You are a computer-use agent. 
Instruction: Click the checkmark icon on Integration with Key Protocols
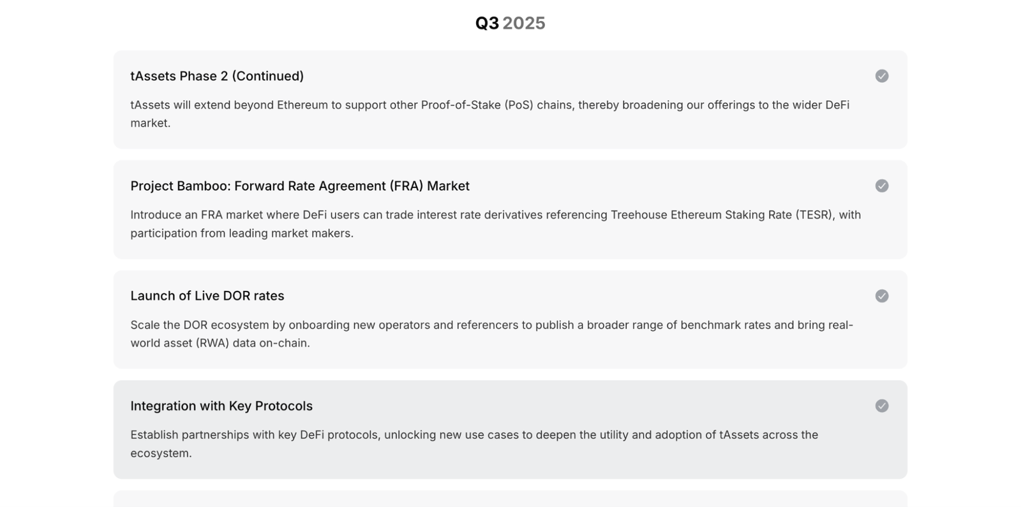882,406
